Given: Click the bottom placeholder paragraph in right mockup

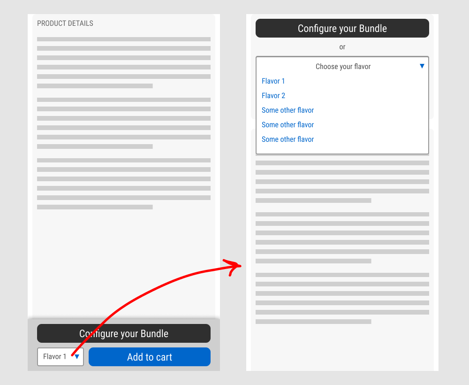Looking at the screenshot, I should (x=342, y=298).
